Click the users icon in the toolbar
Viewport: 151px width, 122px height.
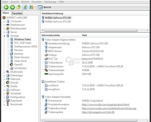pos(31,7)
